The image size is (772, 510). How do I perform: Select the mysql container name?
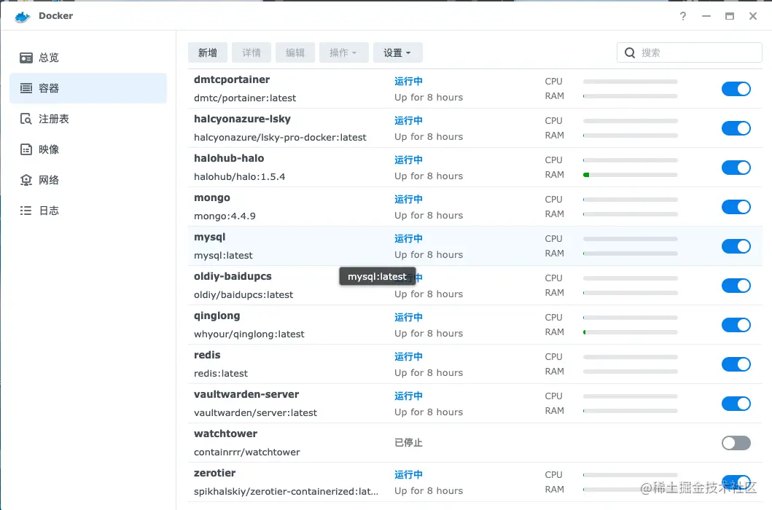tap(209, 238)
